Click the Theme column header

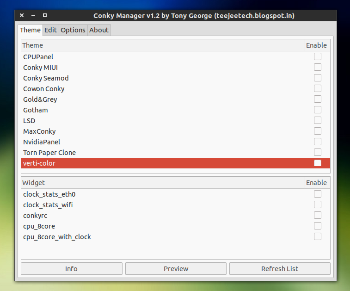pos(162,45)
